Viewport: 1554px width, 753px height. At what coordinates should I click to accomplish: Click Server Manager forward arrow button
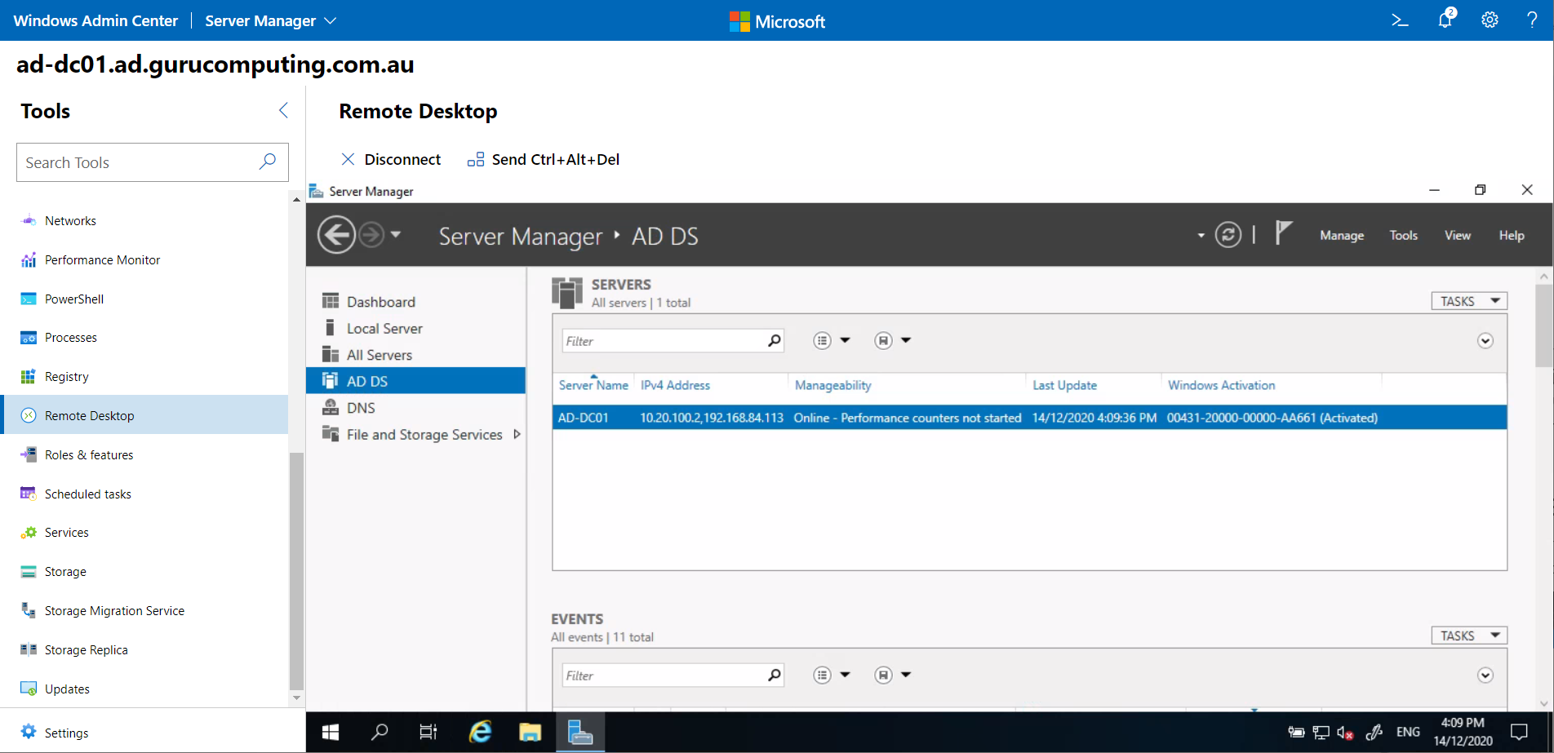click(x=371, y=235)
